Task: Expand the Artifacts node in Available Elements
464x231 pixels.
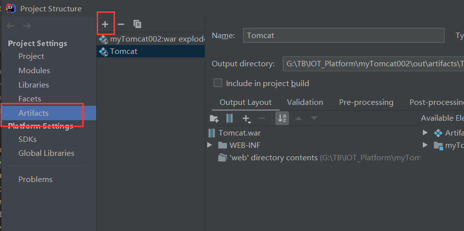Action: (x=425, y=133)
